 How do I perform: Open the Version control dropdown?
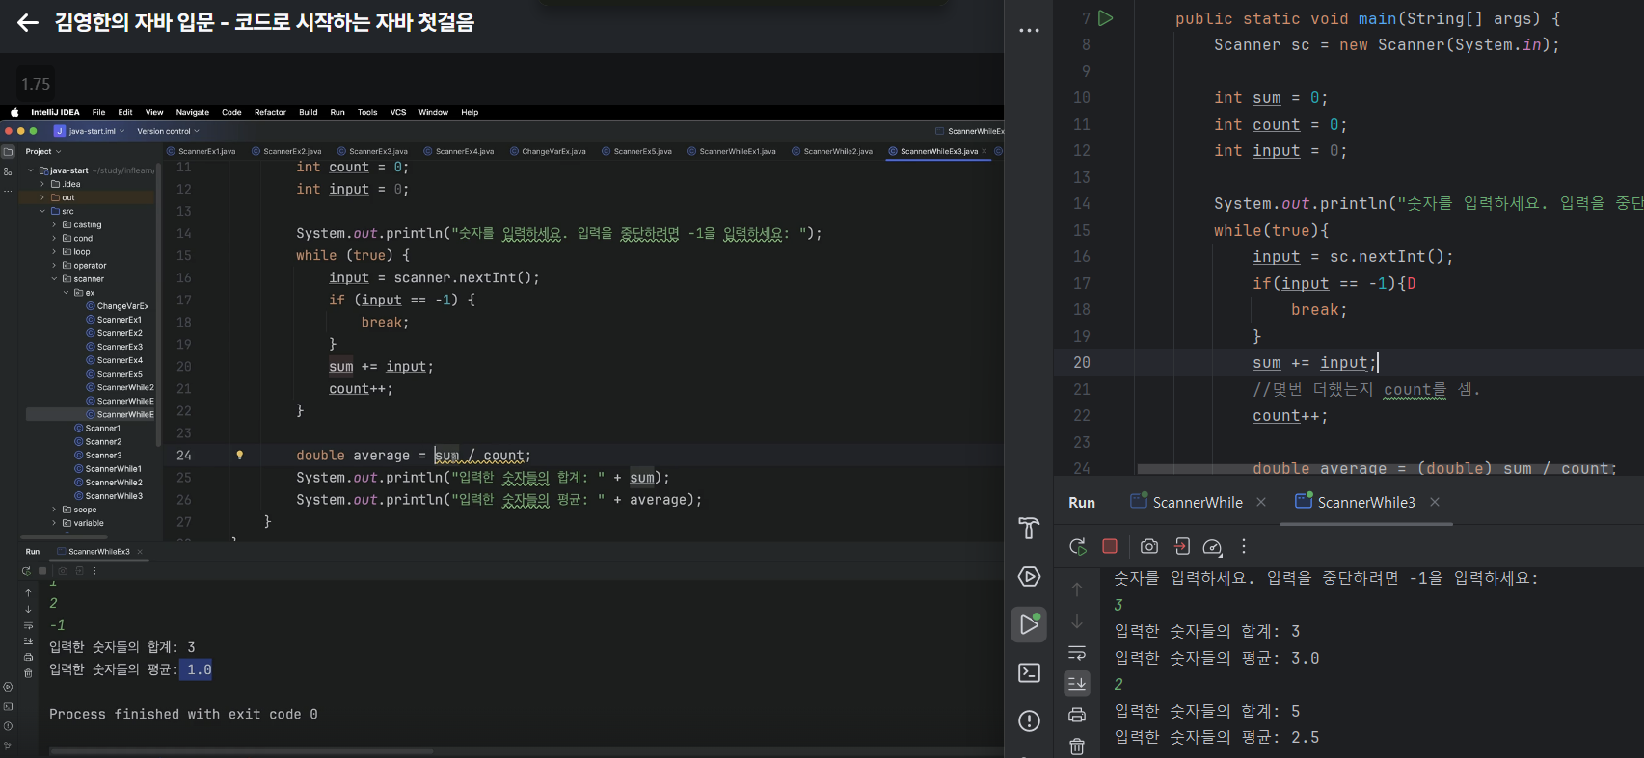tap(168, 131)
